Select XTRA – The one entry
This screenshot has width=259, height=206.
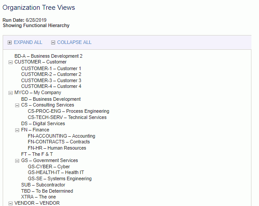tap(39, 197)
